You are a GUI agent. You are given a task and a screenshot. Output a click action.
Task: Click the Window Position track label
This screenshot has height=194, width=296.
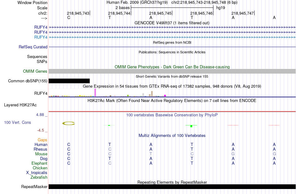point(32,2)
